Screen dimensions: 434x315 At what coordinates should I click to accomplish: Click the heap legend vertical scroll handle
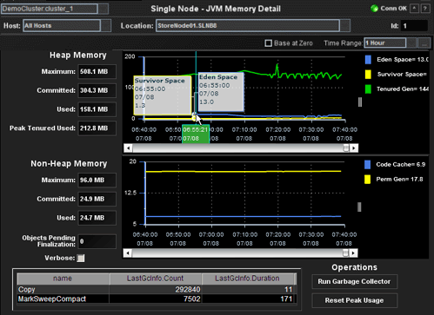pyautogui.click(x=360, y=102)
